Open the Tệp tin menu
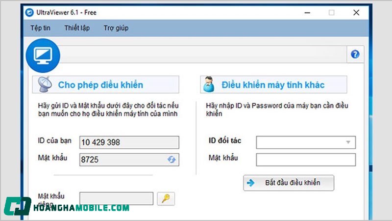The height and width of the screenshot is (221, 392). coord(40,28)
